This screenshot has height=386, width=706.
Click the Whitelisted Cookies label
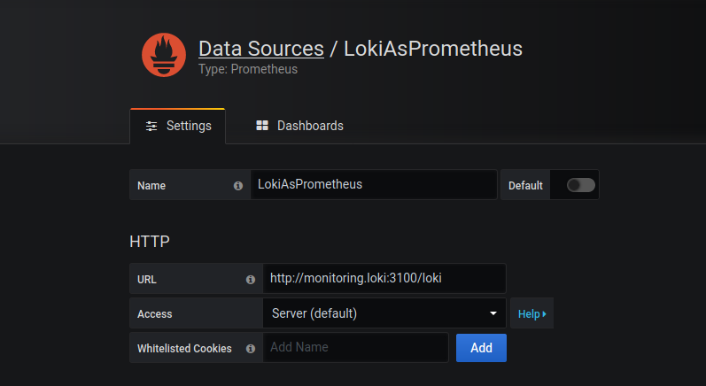coord(184,349)
